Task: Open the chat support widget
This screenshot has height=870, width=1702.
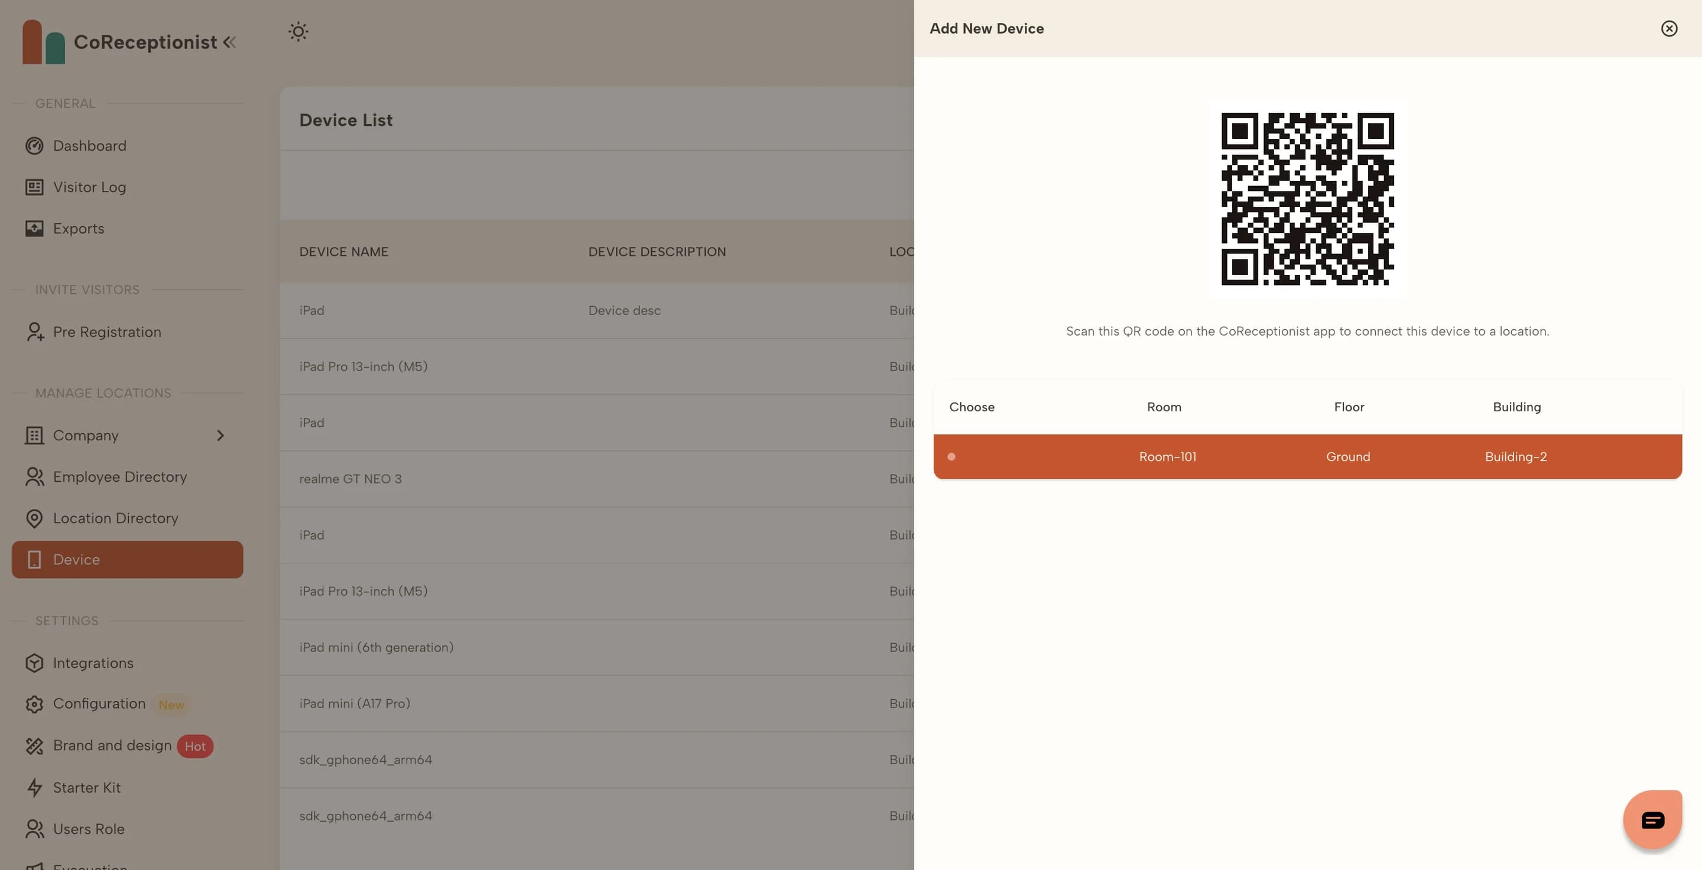Action: [x=1652, y=820]
